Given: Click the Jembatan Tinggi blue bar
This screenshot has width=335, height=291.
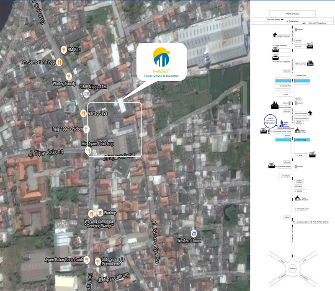Looking at the screenshot, I should pos(301,139).
